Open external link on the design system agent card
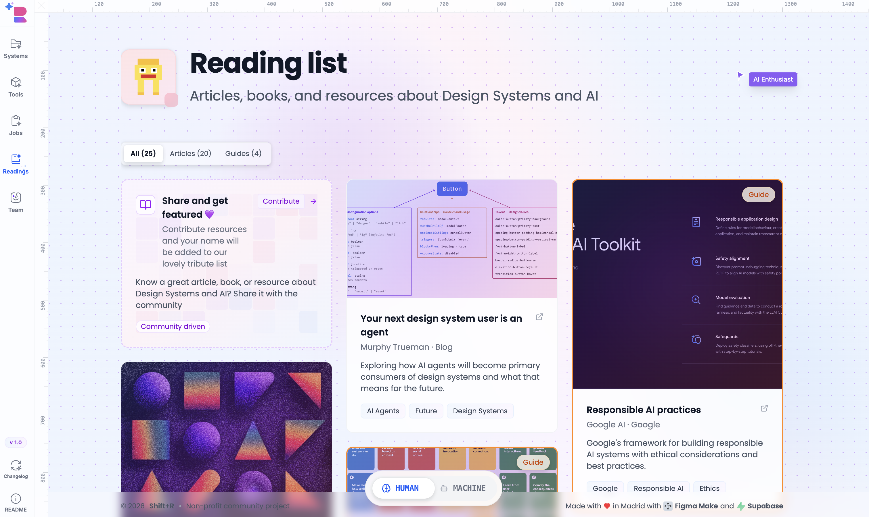This screenshot has height=517, width=869. (539, 317)
